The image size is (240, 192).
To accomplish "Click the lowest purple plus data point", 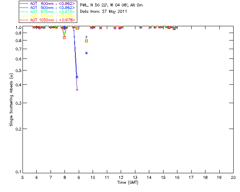I will point(77,90).
